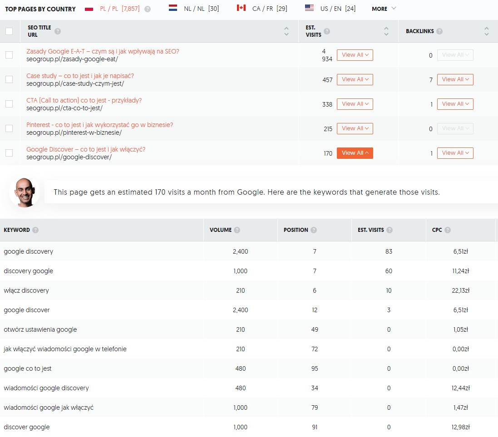Select the keyword 'google discover'
Viewport: 498px width, 437px height.
pos(27,310)
